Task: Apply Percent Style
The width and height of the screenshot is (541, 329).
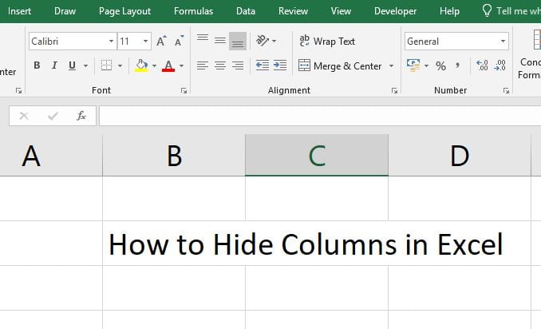Action: pos(440,65)
